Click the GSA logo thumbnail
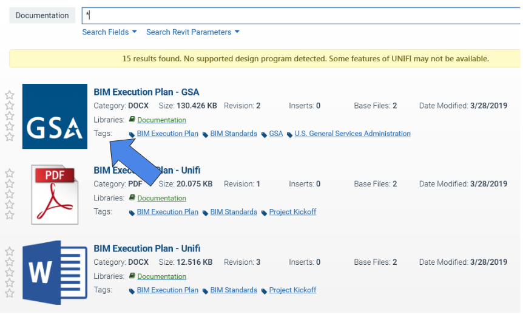 (x=55, y=116)
